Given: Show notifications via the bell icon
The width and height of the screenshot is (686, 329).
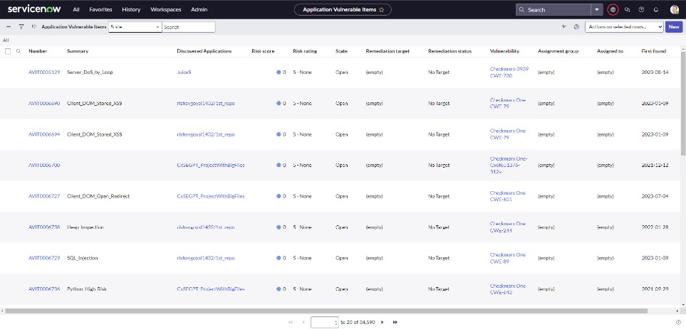Looking at the screenshot, I should click(656, 10).
